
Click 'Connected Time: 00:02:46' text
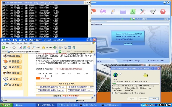coord(124,39)
